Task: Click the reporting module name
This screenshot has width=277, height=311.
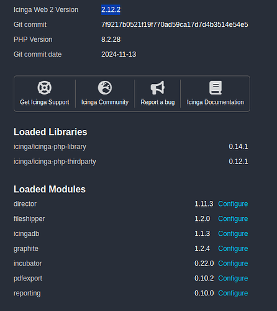Action: (x=27, y=294)
